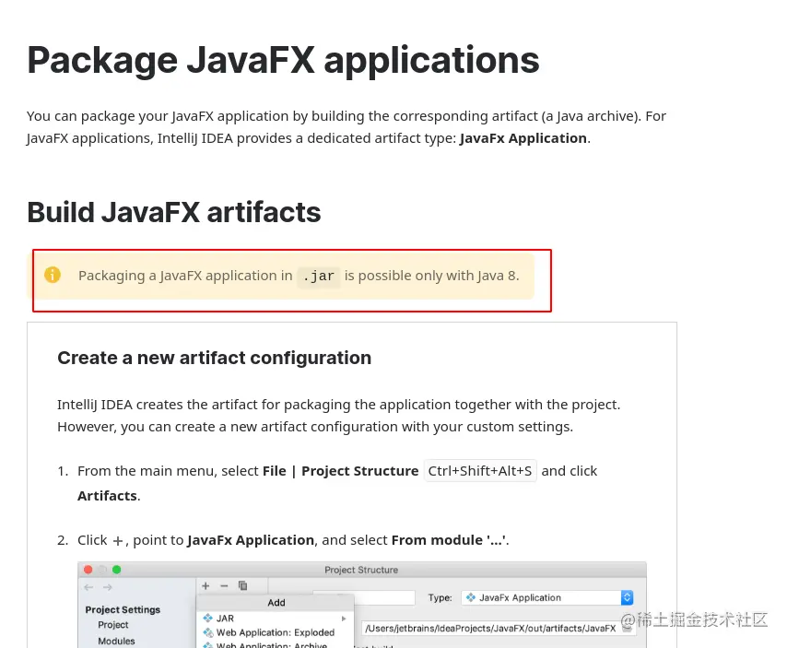The height and width of the screenshot is (648, 787).
Task: Choose Web Application: Exploded in Add menu
Action: tap(275, 632)
